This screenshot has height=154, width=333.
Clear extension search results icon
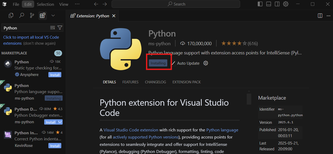pyautogui.click(x=53, y=28)
